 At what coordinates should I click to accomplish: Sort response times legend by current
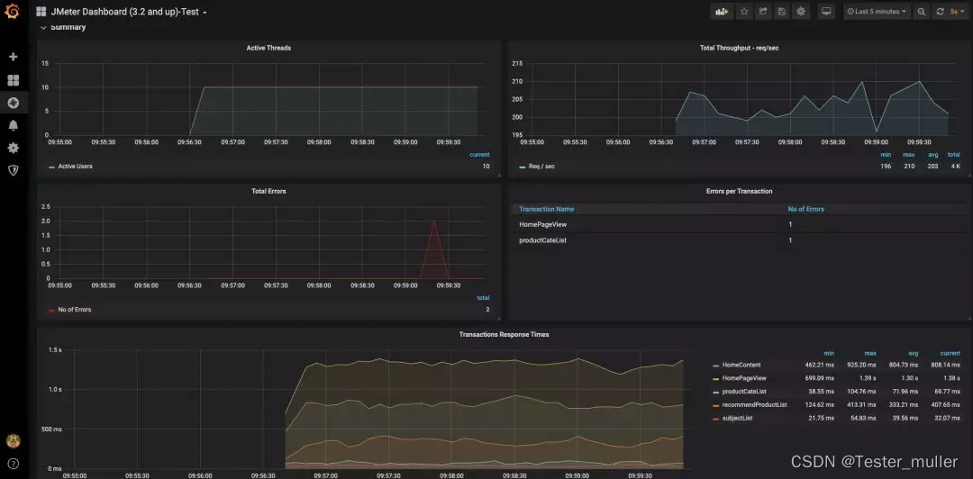(x=950, y=353)
